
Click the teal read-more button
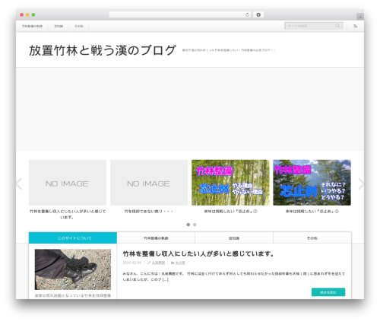click(328, 292)
